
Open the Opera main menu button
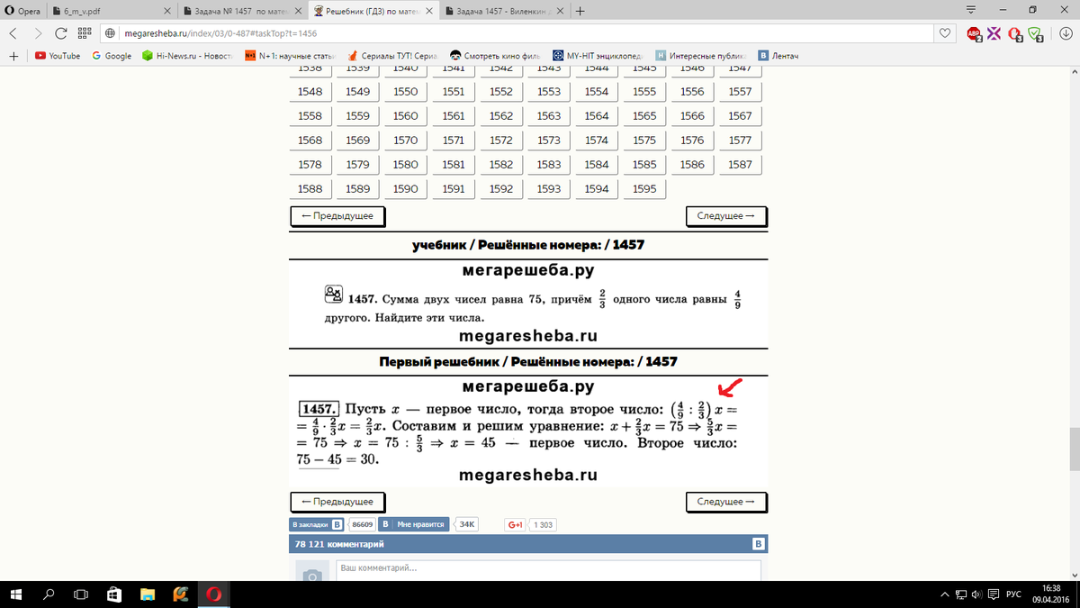tap(22, 12)
